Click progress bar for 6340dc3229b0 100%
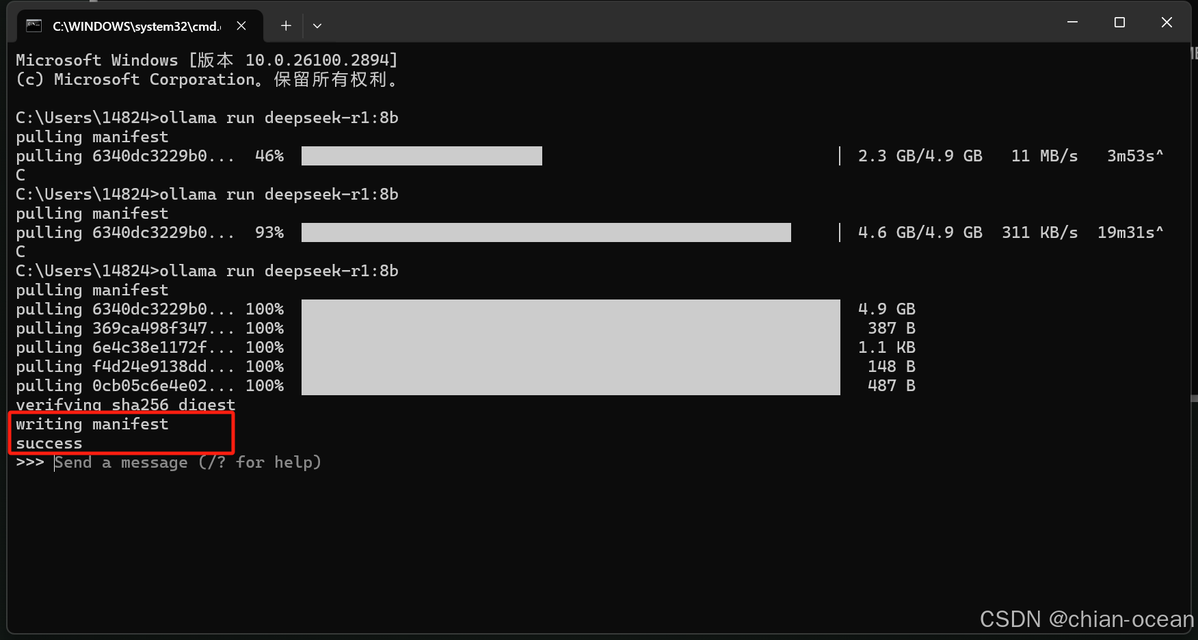The image size is (1198, 640). click(571, 309)
